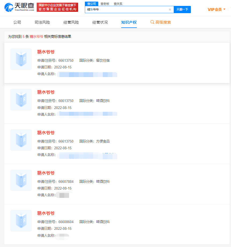Go to the 司法风险 tab
The image size is (231, 247).
coord(42,22)
